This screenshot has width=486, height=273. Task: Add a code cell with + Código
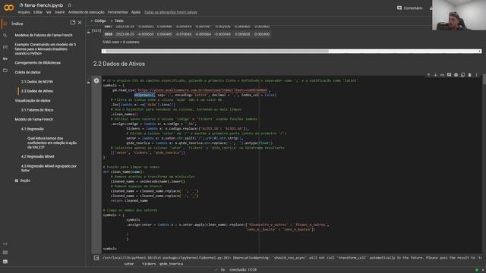[98, 20]
